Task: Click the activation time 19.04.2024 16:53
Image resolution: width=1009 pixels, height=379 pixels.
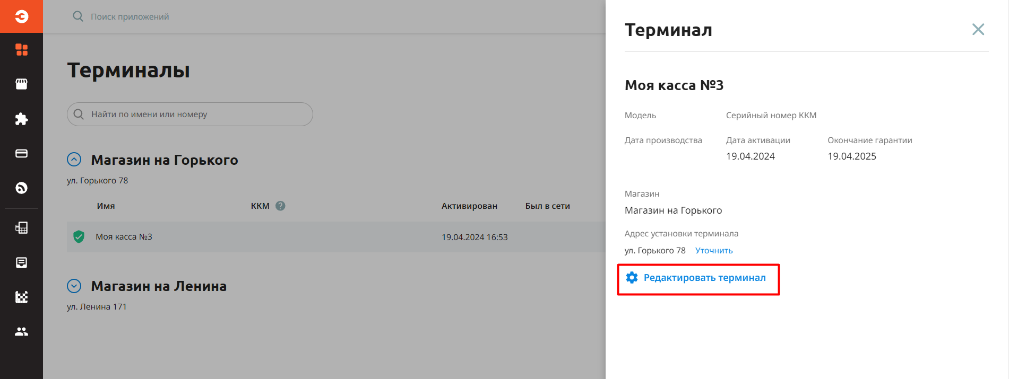Action: coord(475,237)
